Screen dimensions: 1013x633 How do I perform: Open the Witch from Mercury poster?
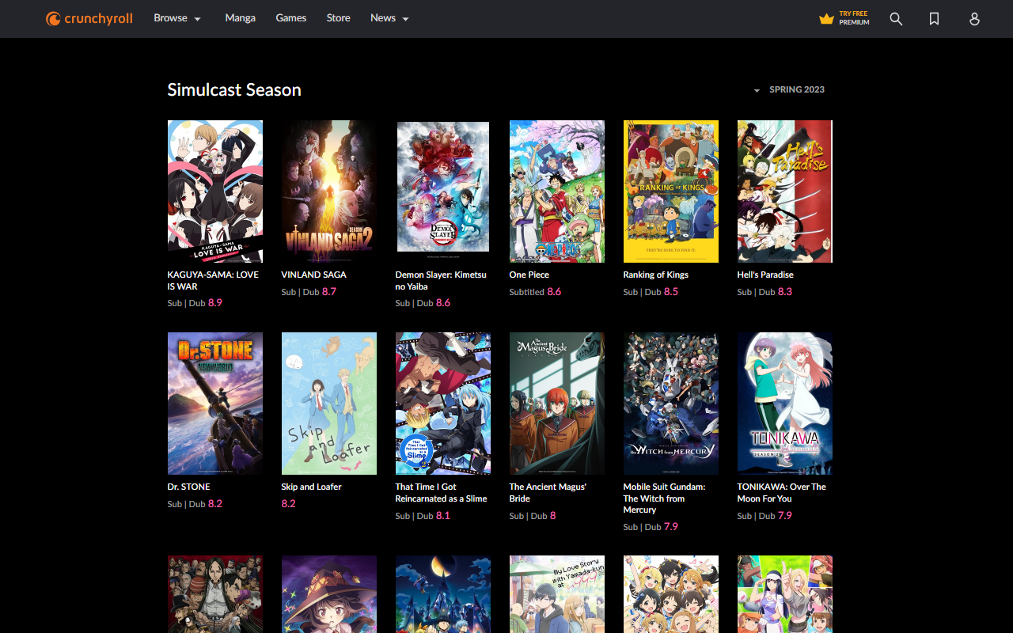point(671,404)
